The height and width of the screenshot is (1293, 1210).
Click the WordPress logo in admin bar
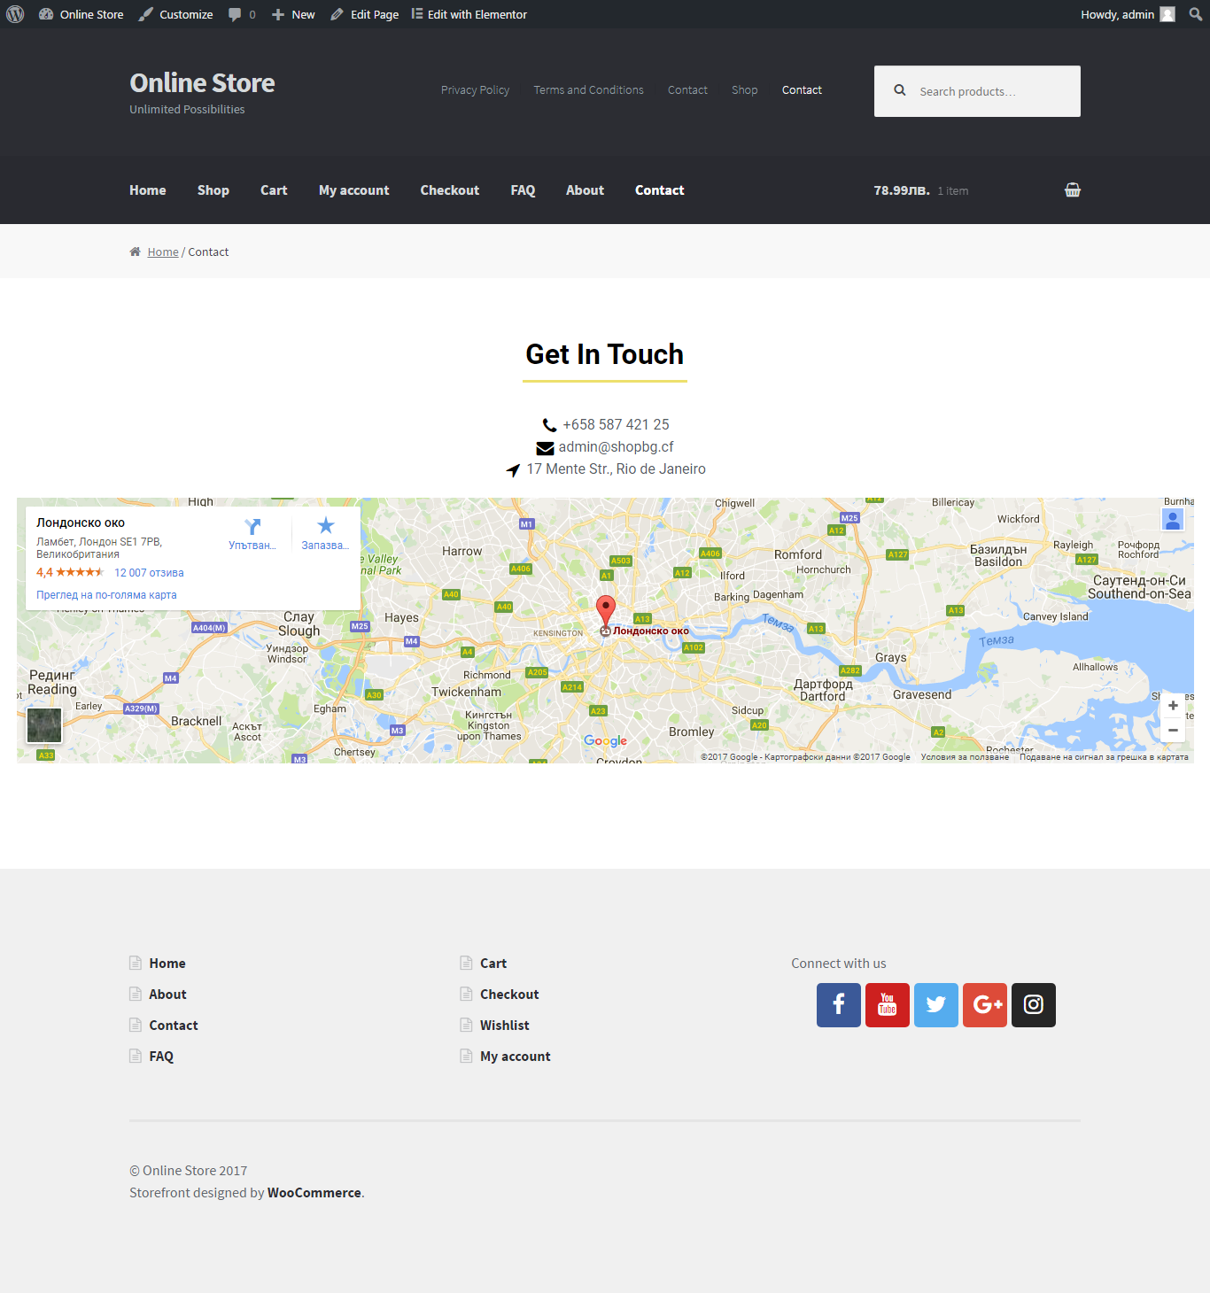tap(15, 14)
